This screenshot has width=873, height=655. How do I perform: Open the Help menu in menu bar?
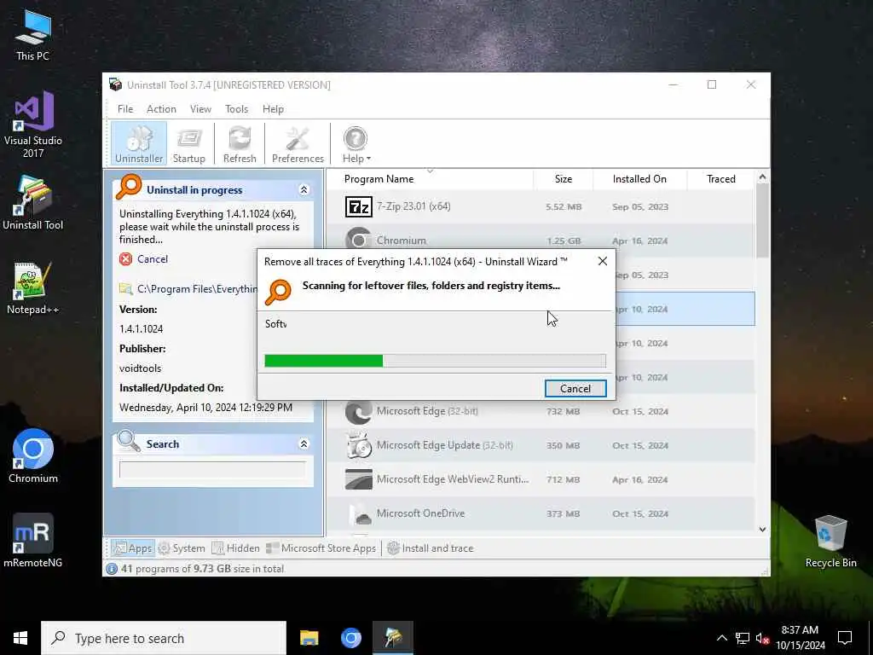tap(273, 109)
